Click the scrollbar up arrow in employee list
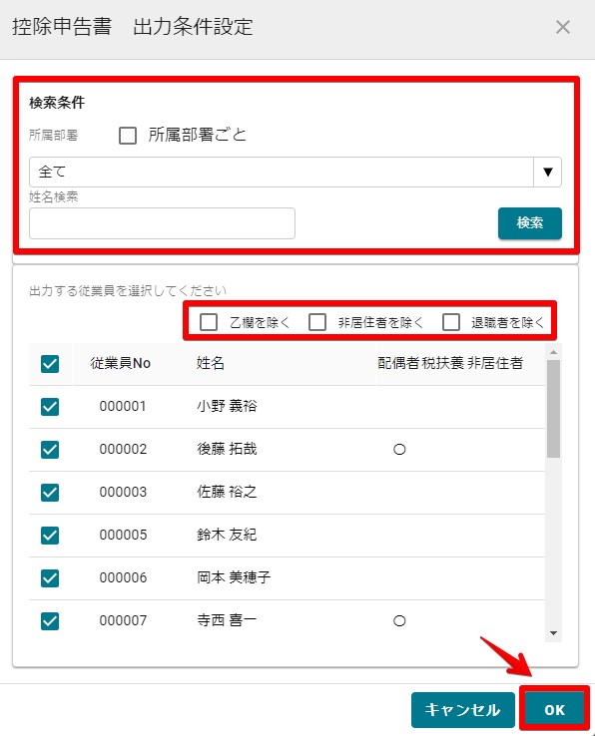Viewport: 595px width, 736px height. click(x=554, y=352)
